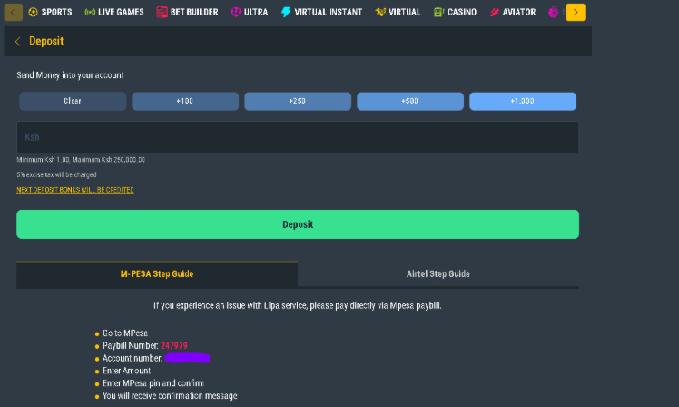The height and width of the screenshot is (407, 679).
Task: Click '5% excise tax will be charged' text
Action: tap(56, 174)
